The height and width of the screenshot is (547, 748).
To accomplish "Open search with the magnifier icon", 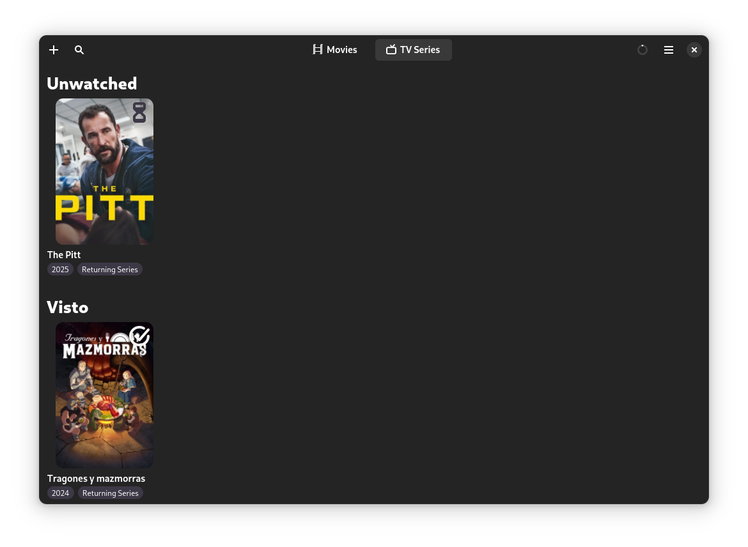I will tap(79, 50).
